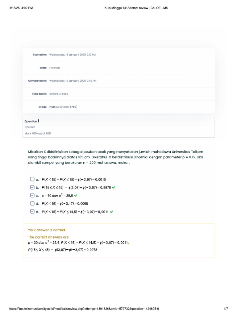The height and width of the screenshot is (316, 237).
Task: Tick the checkbox for option a
Action: tap(32, 179)
